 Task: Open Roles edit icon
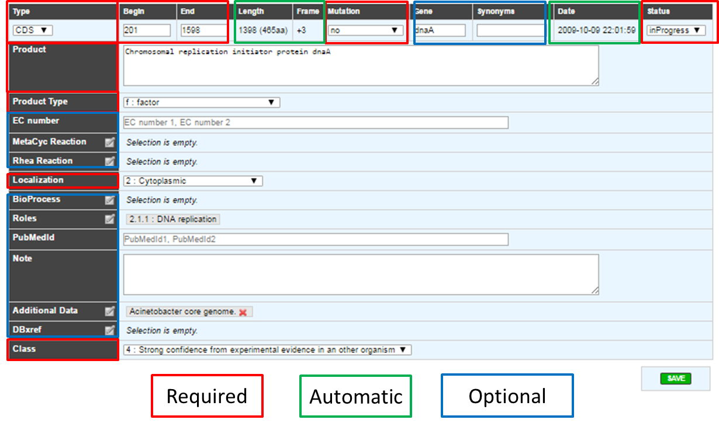click(x=109, y=219)
